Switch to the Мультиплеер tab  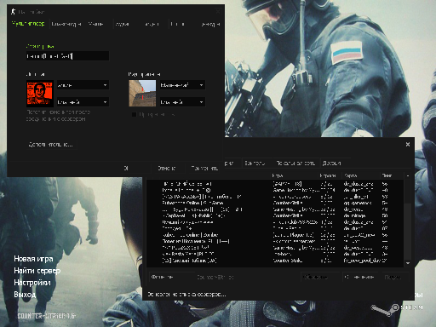coord(28,24)
